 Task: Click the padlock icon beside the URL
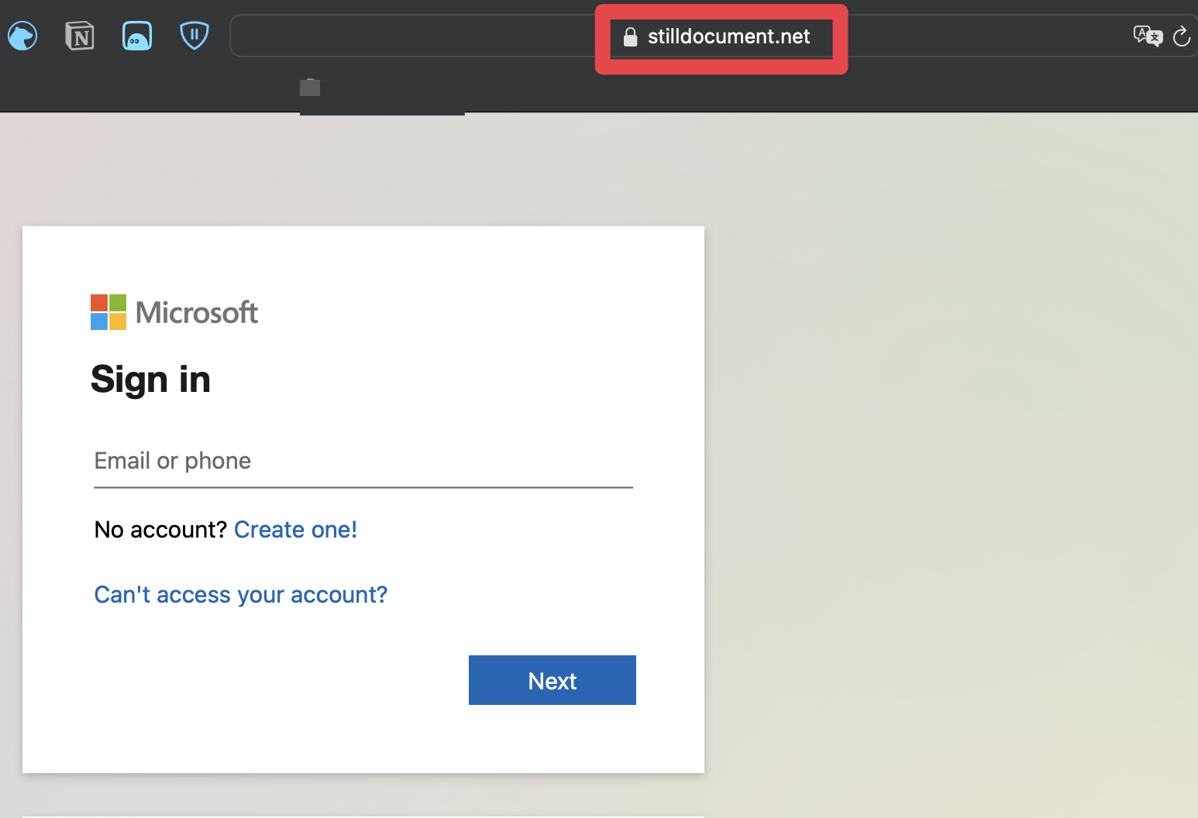(x=630, y=36)
